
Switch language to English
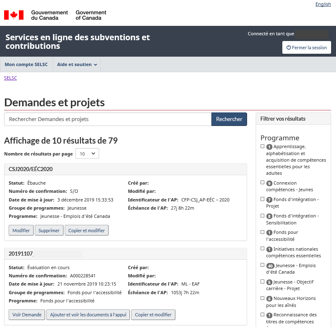point(323,4)
